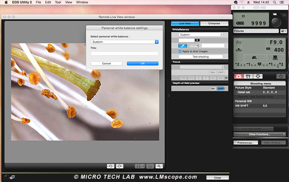
Task: Open the magnifier zoom view
Action: tap(159, 166)
